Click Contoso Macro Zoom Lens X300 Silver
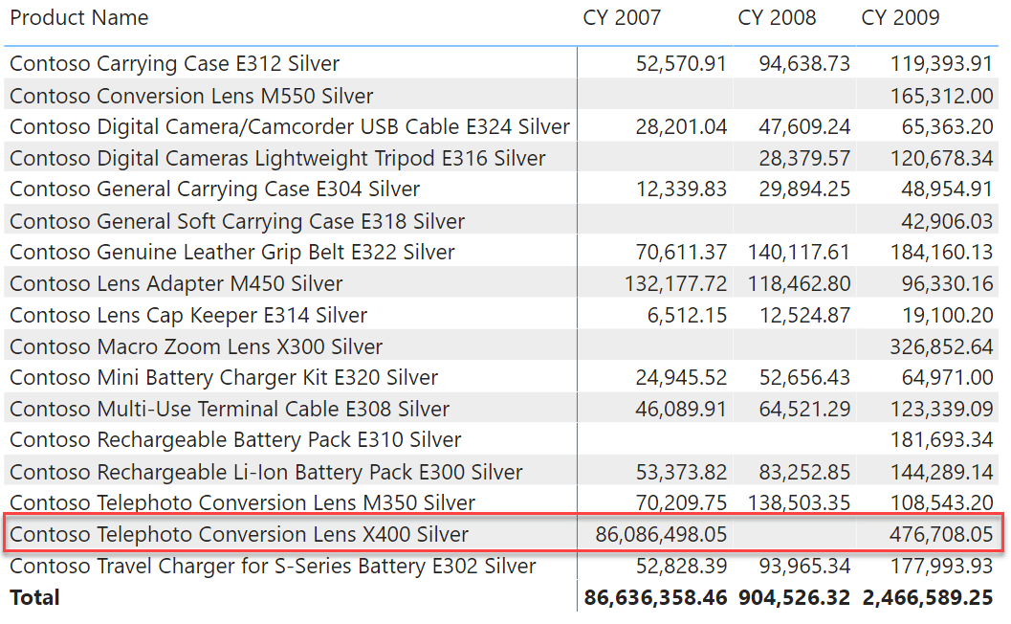Image resolution: width=1011 pixels, height=624 pixels. click(196, 346)
